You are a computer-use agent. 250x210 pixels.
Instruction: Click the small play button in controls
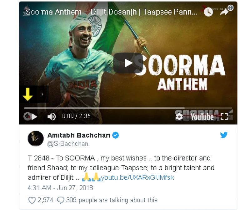(x=34, y=116)
